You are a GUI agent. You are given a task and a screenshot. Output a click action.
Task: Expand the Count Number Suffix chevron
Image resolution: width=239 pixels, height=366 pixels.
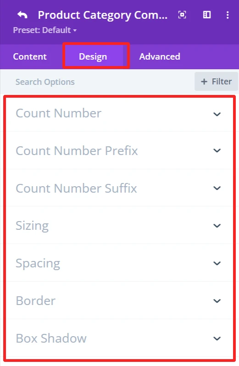217,188
